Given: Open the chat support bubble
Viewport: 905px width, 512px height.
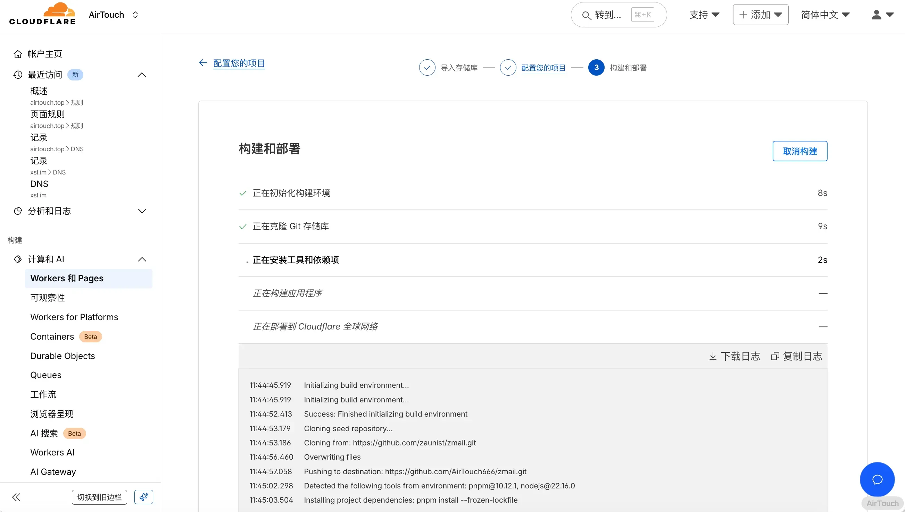Looking at the screenshot, I should [877, 479].
